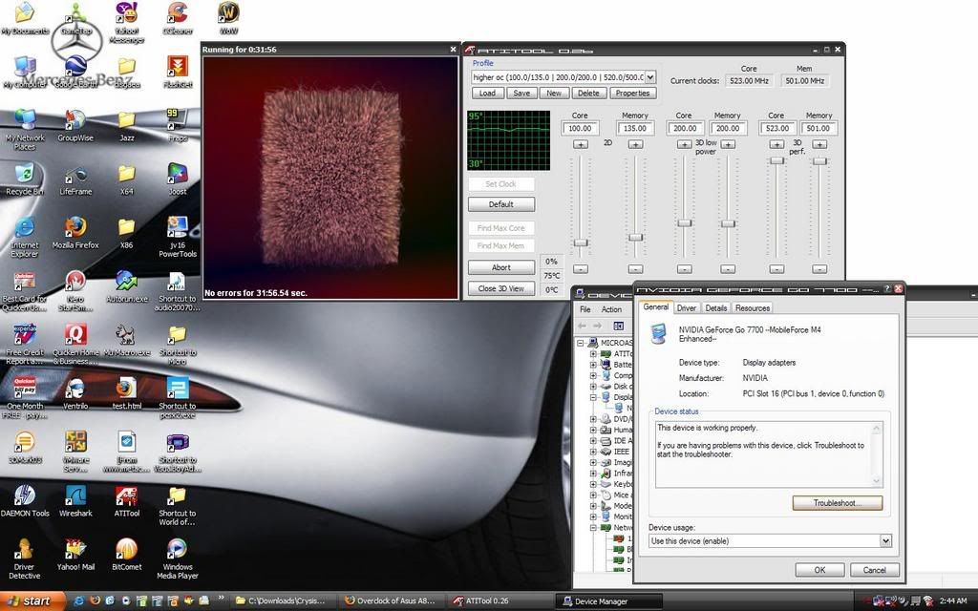Collapse the Display adapters node in Device Manager
Viewport: 978px width, 611px height.
(593, 396)
